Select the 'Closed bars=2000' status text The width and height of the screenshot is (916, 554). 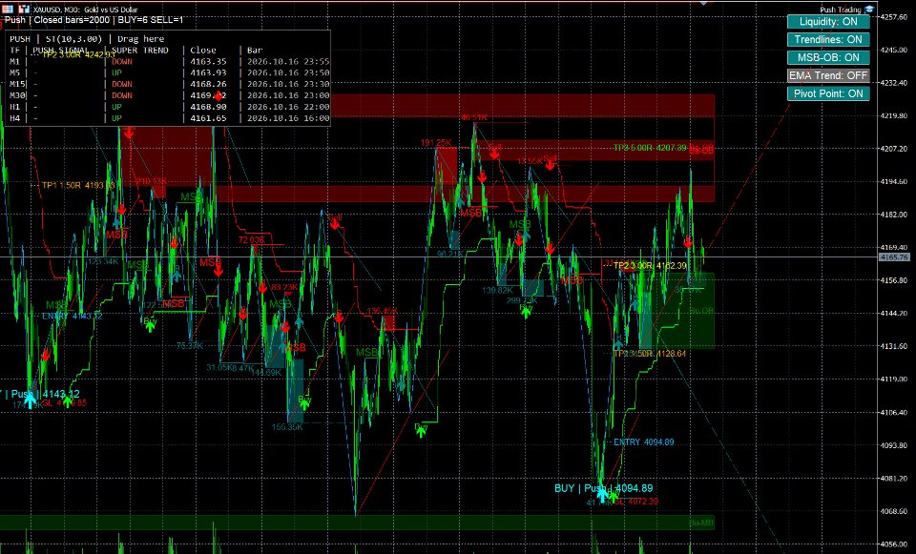click(x=72, y=20)
